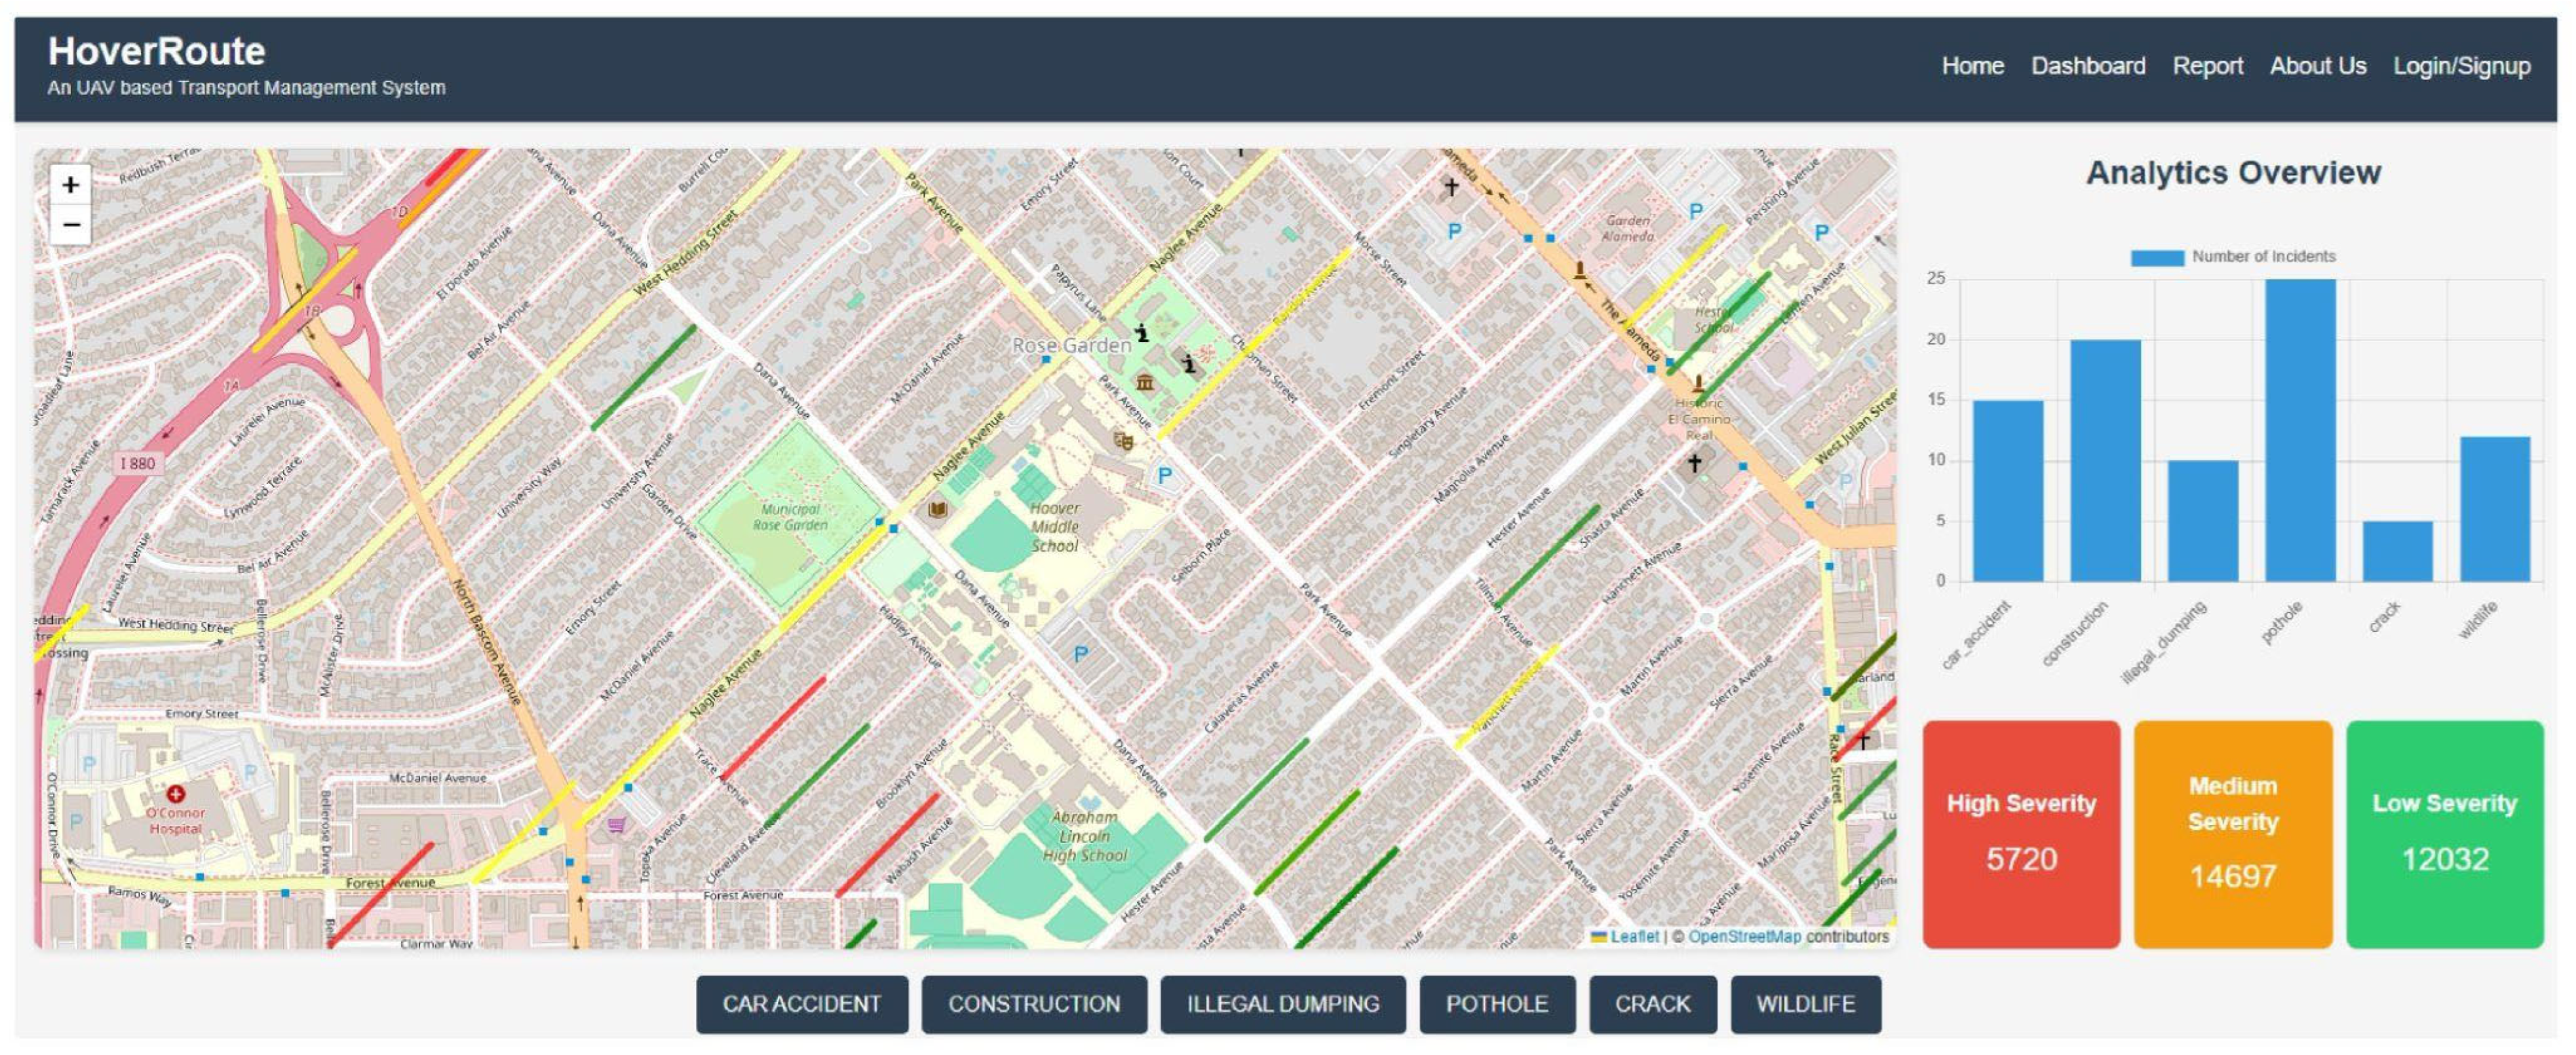Image resolution: width=2576 pixels, height=1055 pixels.
Task: Show Illegal Dumping incidents
Action: [1282, 1004]
